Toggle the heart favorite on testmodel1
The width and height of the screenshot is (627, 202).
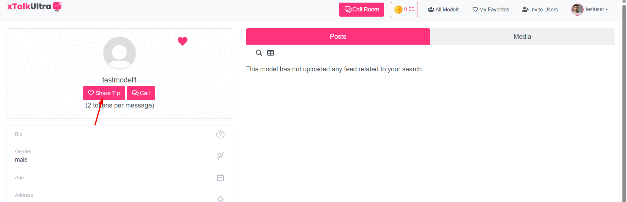click(x=182, y=41)
